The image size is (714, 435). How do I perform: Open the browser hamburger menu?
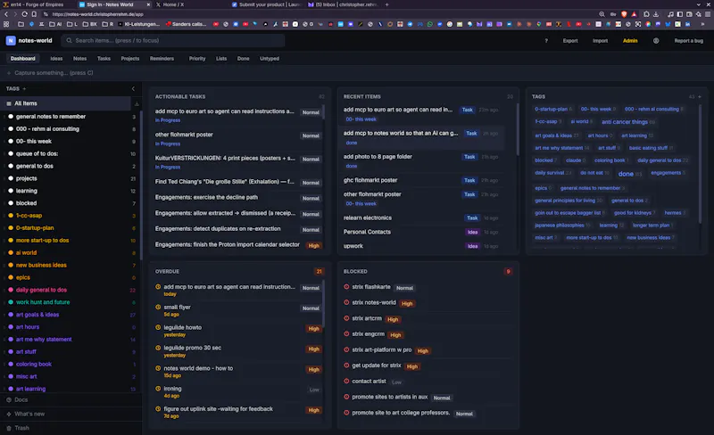[x=708, y=14]
